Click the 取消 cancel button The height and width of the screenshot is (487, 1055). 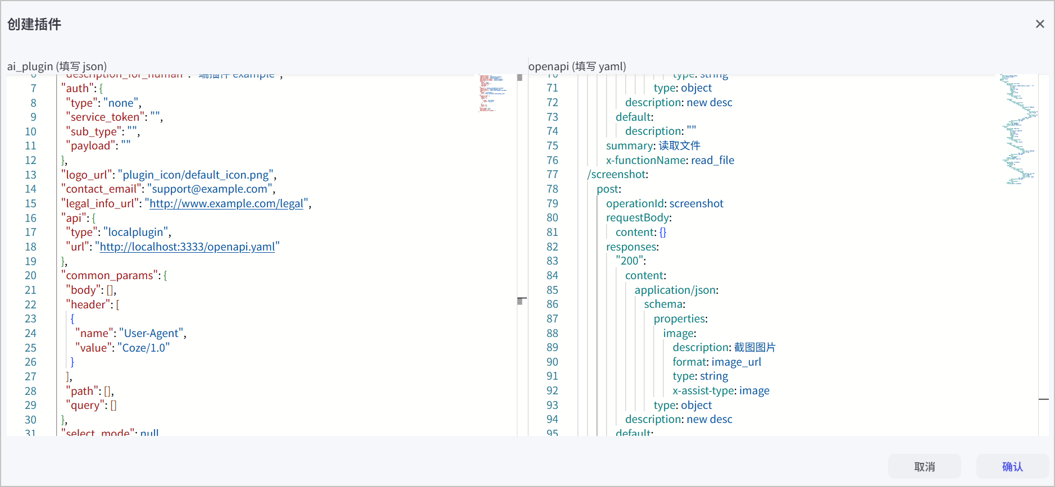(924, 466)
